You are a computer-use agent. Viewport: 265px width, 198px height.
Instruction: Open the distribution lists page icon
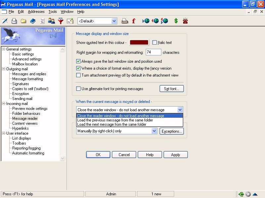click(42, 21)
